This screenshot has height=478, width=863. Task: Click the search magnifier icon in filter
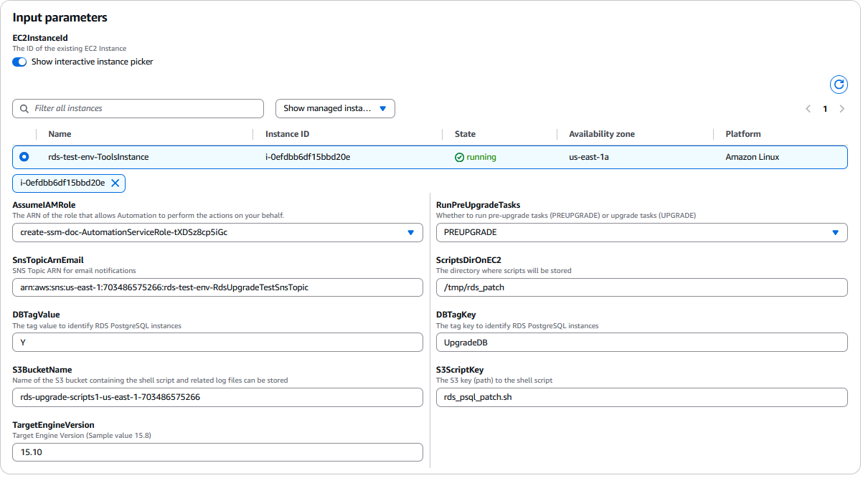coord(24,109)
